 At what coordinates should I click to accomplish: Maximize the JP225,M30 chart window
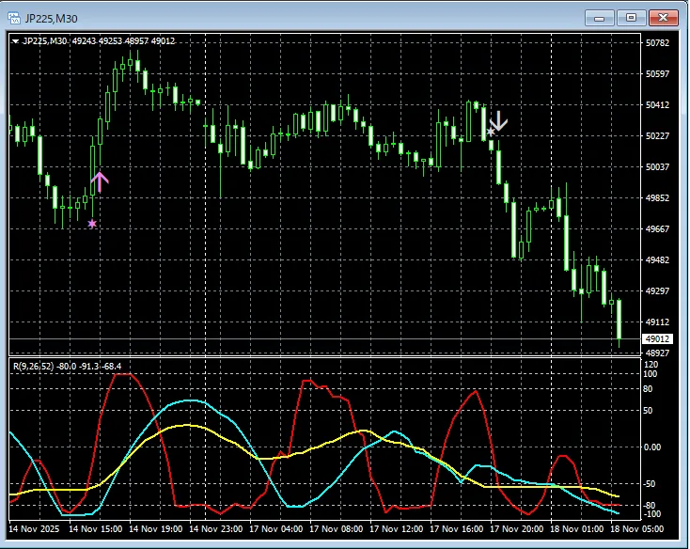(x=631, y=18)
